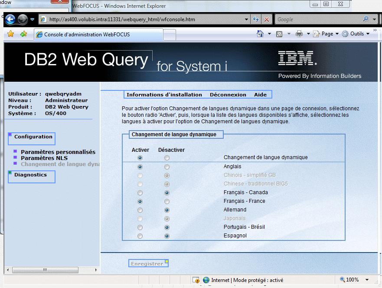Click the Internet Explorer icon on the tab
The height and width of the screenshot is (288, 382).
[39, 35]
